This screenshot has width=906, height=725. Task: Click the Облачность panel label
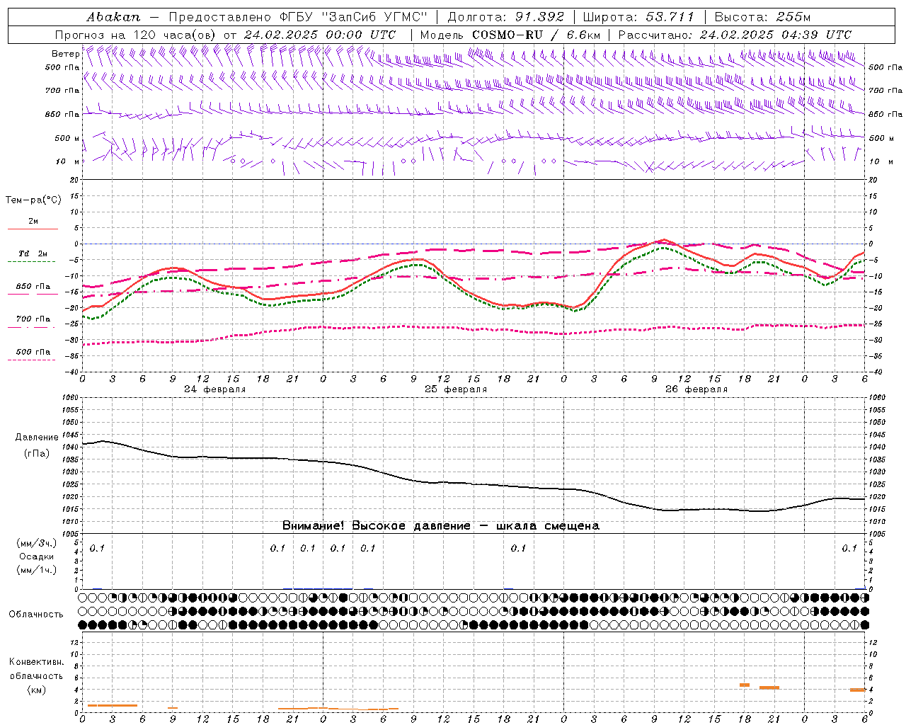36,615
